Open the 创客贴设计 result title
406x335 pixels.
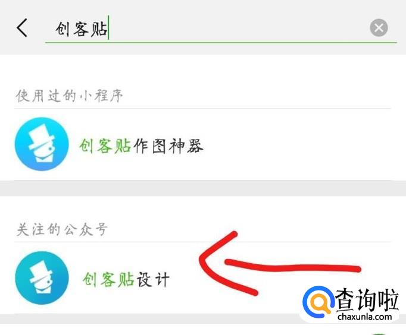point(126,280)
